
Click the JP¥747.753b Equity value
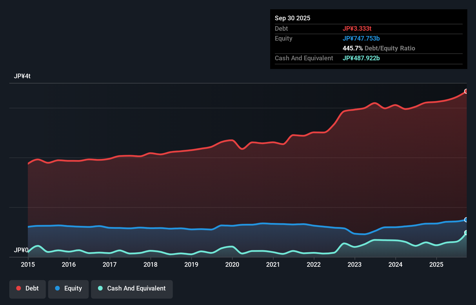click(x=361, y=38)
